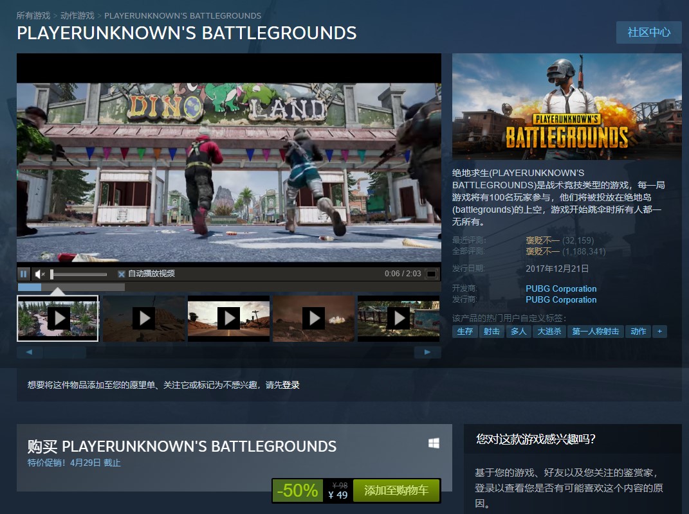Select the 大逃杀 tag
This screenshot has height=514, width=689.
click(x=549, y=332)
